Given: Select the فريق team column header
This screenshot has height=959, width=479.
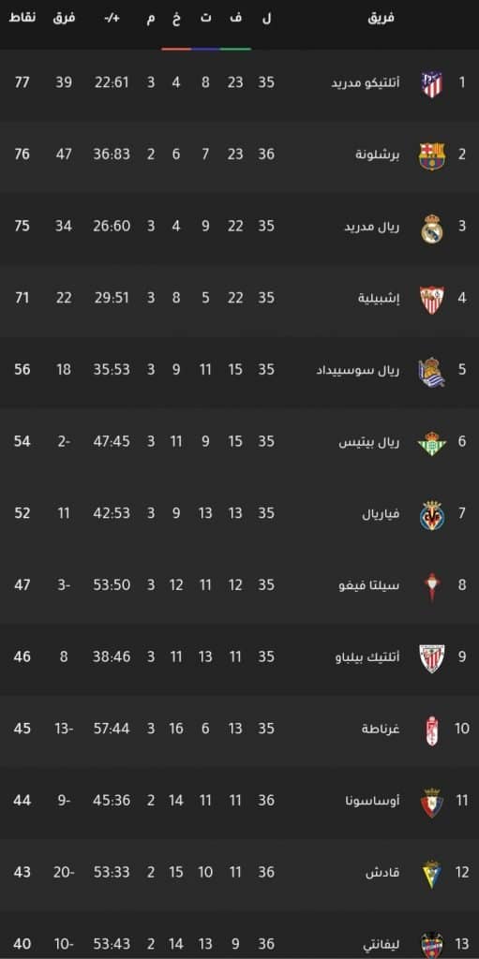Looking at the screenshot, I should tap(381, 18).
